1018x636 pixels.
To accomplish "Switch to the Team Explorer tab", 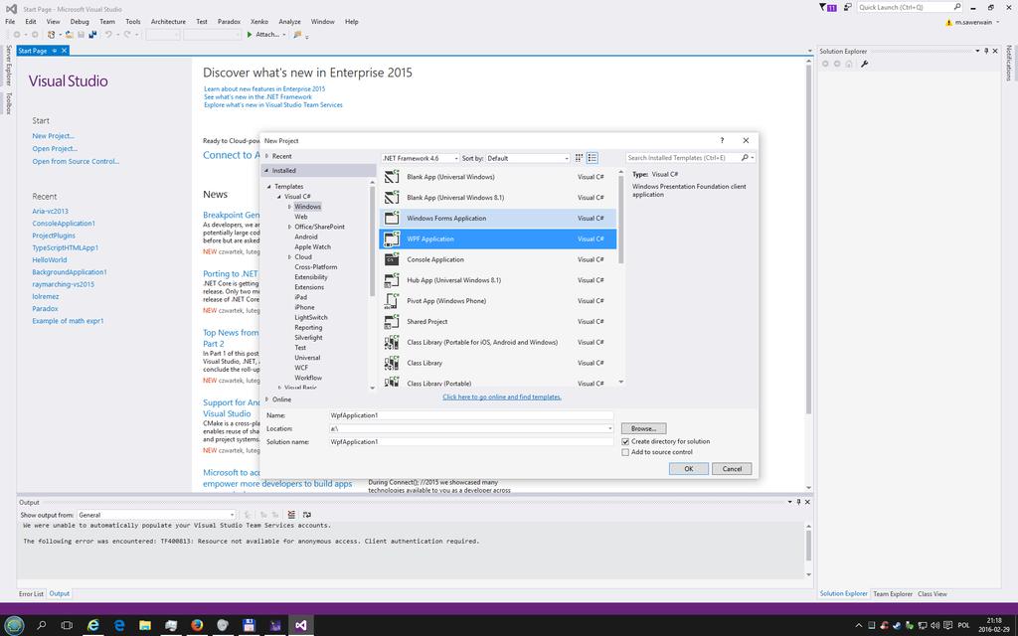I will 892,594.
